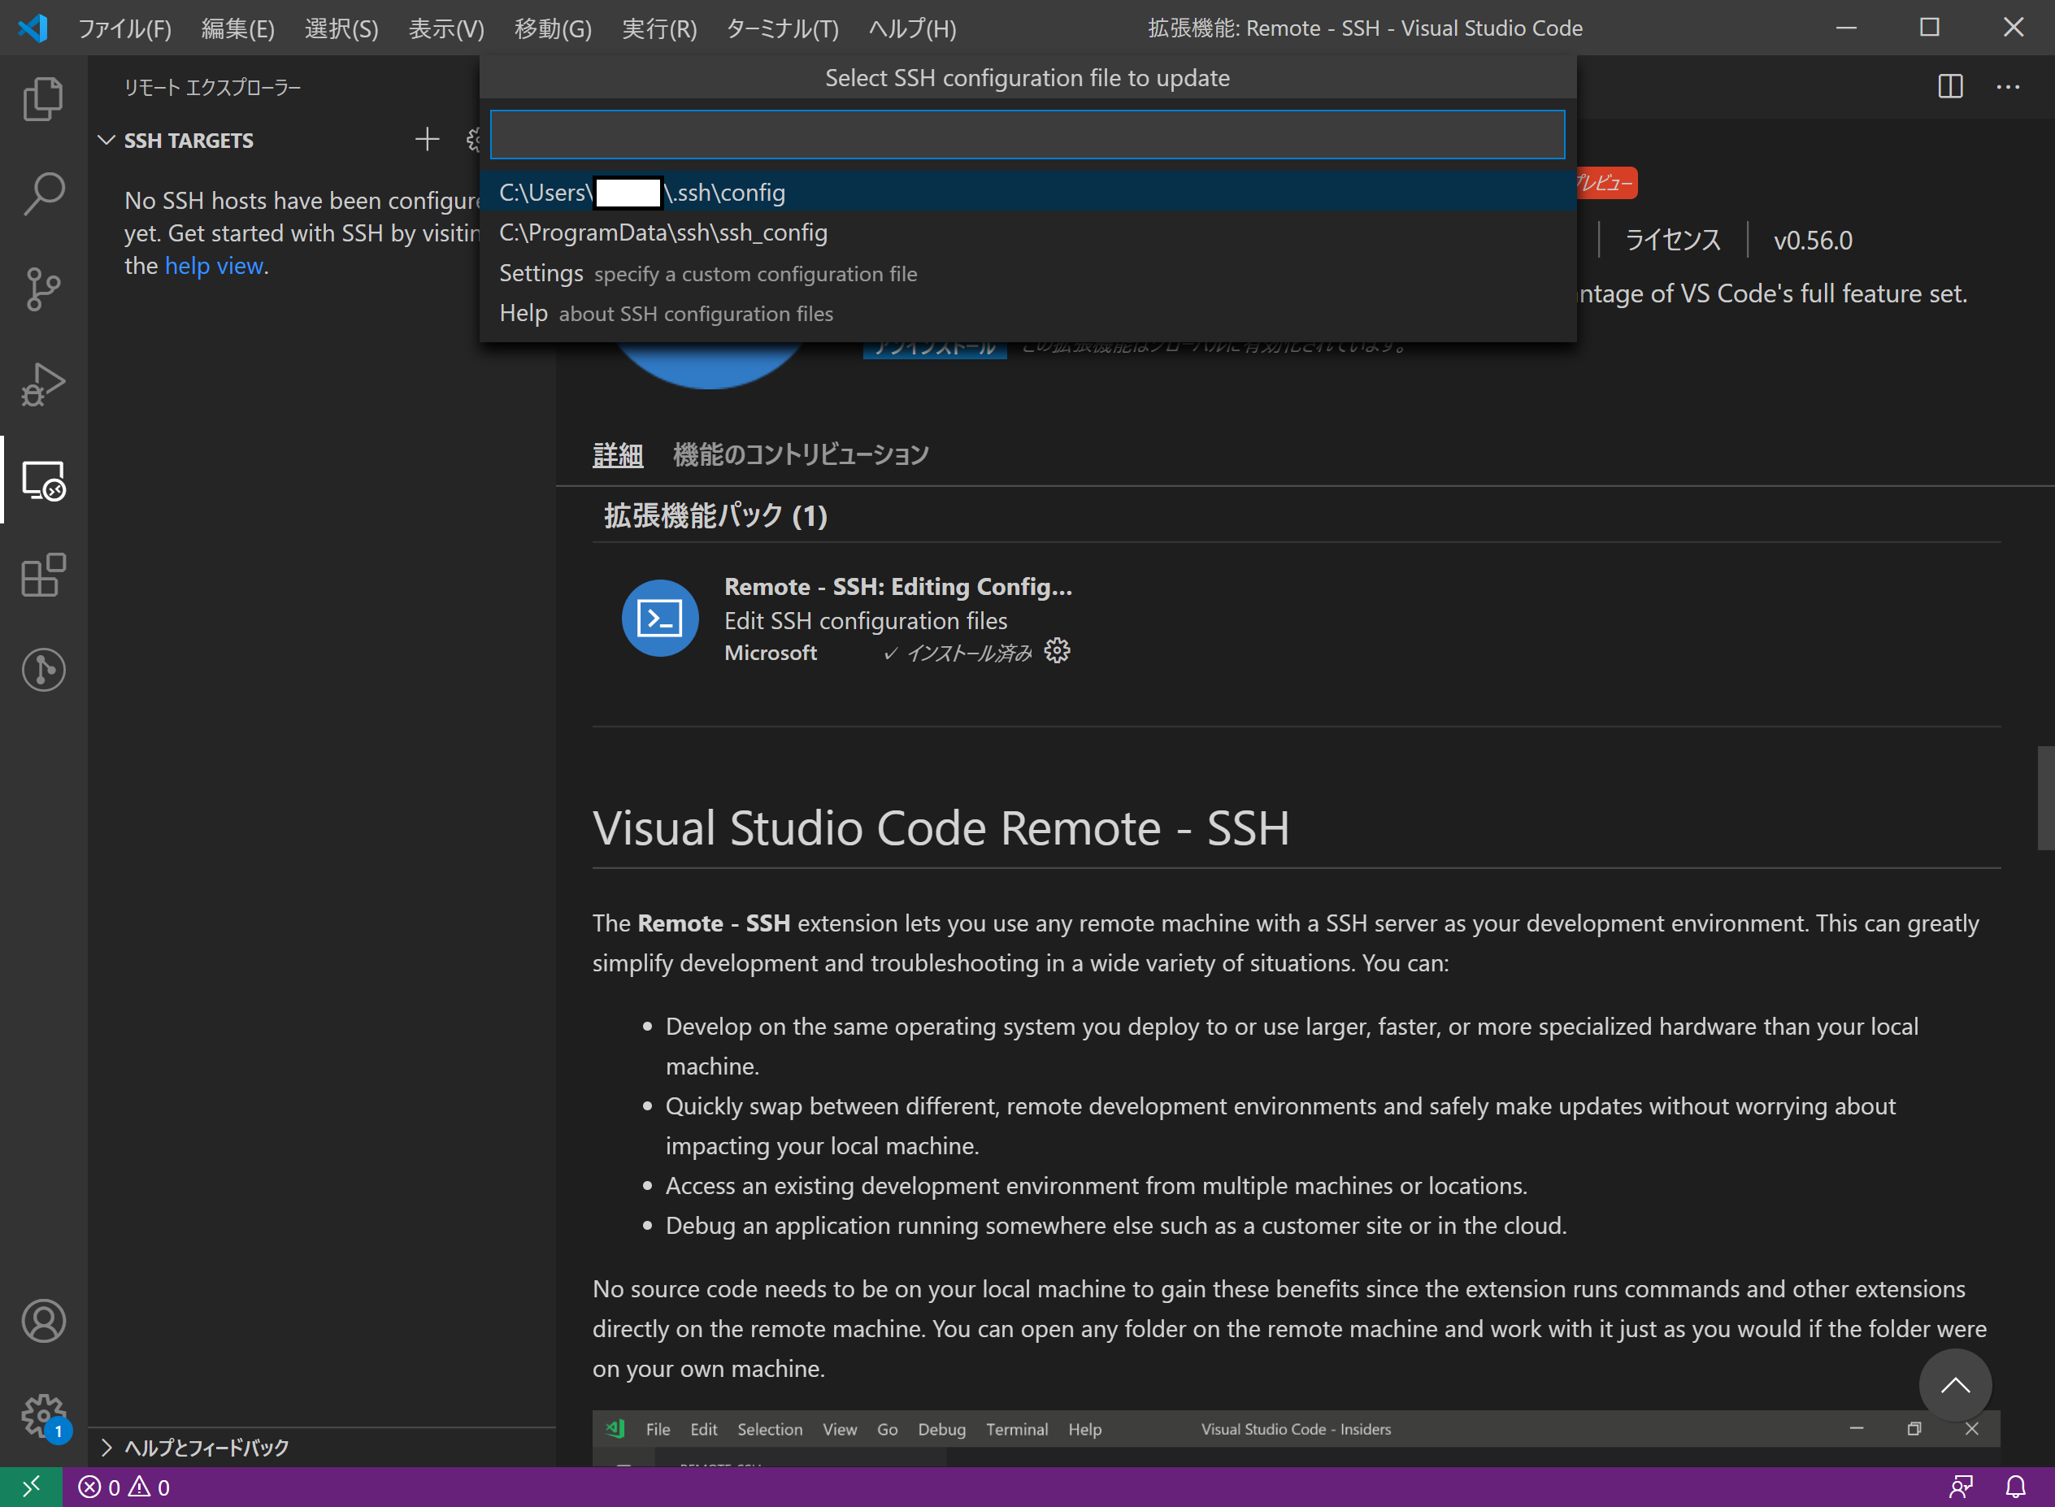Click the VS Code logo in title bar
The width and height of the screenshot is (2055, 1507).
33,28
